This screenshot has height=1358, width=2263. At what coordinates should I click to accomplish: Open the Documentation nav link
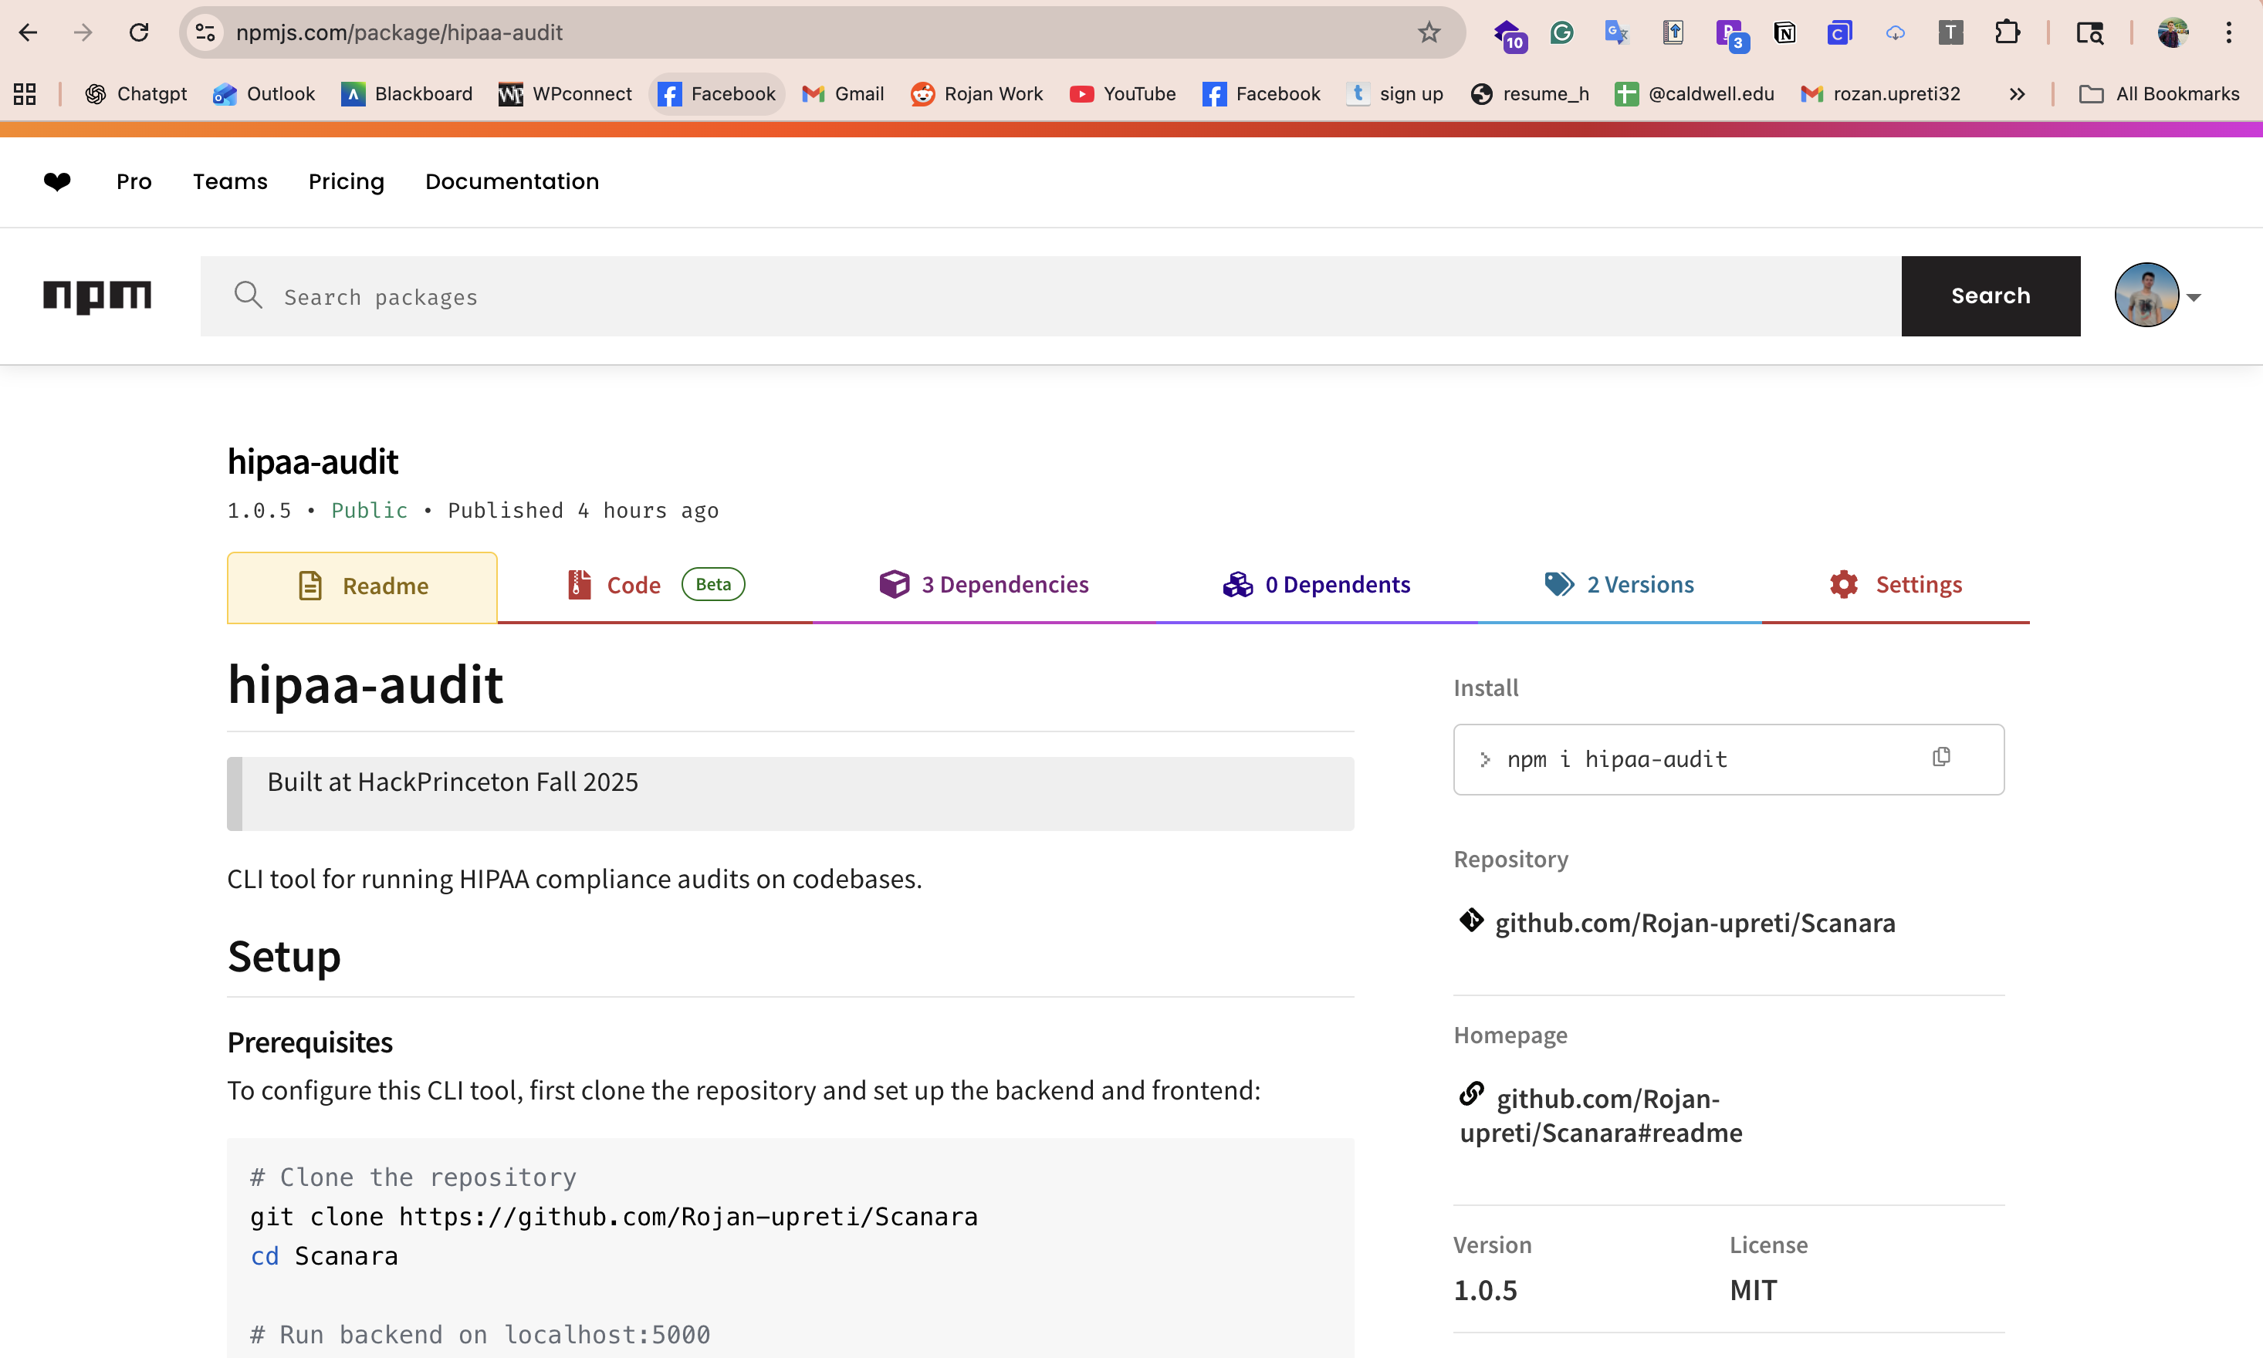(x=512, y=181)
